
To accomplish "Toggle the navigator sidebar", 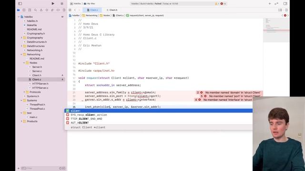I will click(20, 3).
